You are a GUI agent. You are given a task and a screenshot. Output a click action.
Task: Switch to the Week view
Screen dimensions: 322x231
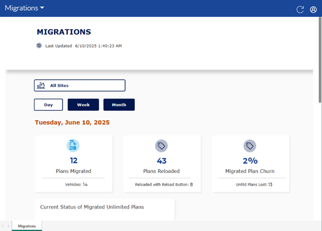point(83,105)
